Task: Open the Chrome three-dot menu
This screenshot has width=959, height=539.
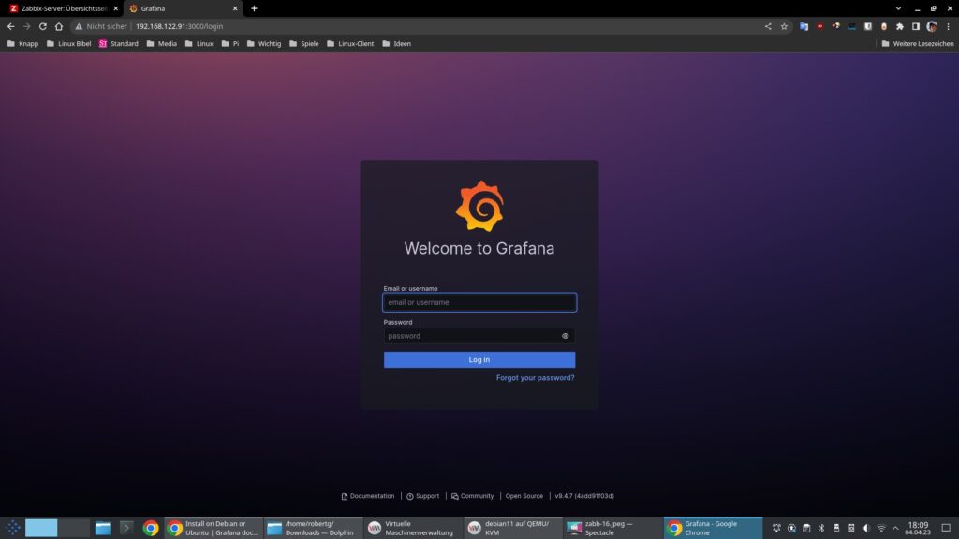Action: click(948, 26)
